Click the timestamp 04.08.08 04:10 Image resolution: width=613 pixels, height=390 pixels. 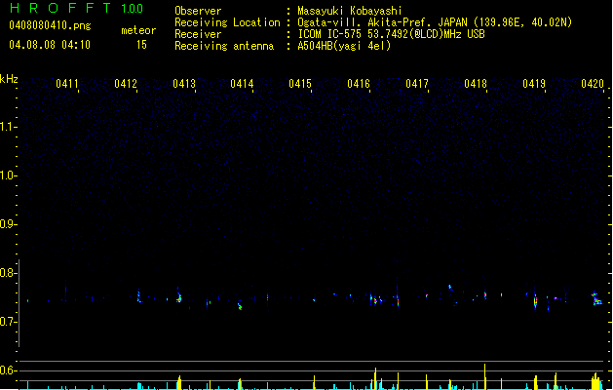pos(50,45)
